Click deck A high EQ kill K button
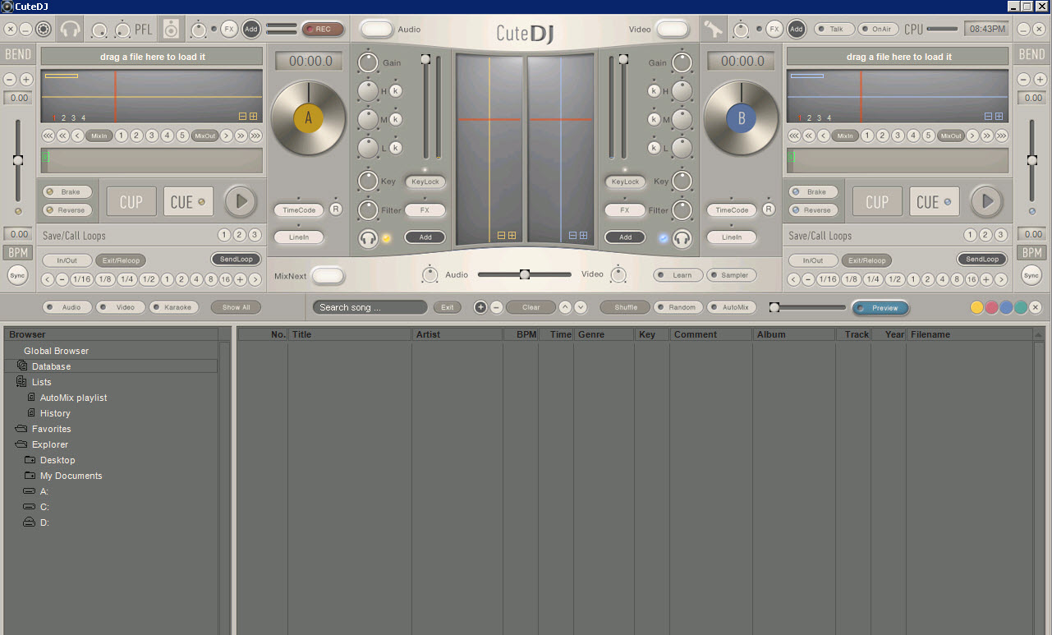The image size is (1052, 635). click(x=396, y=90)
